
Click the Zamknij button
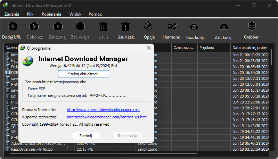pos(86,136)
